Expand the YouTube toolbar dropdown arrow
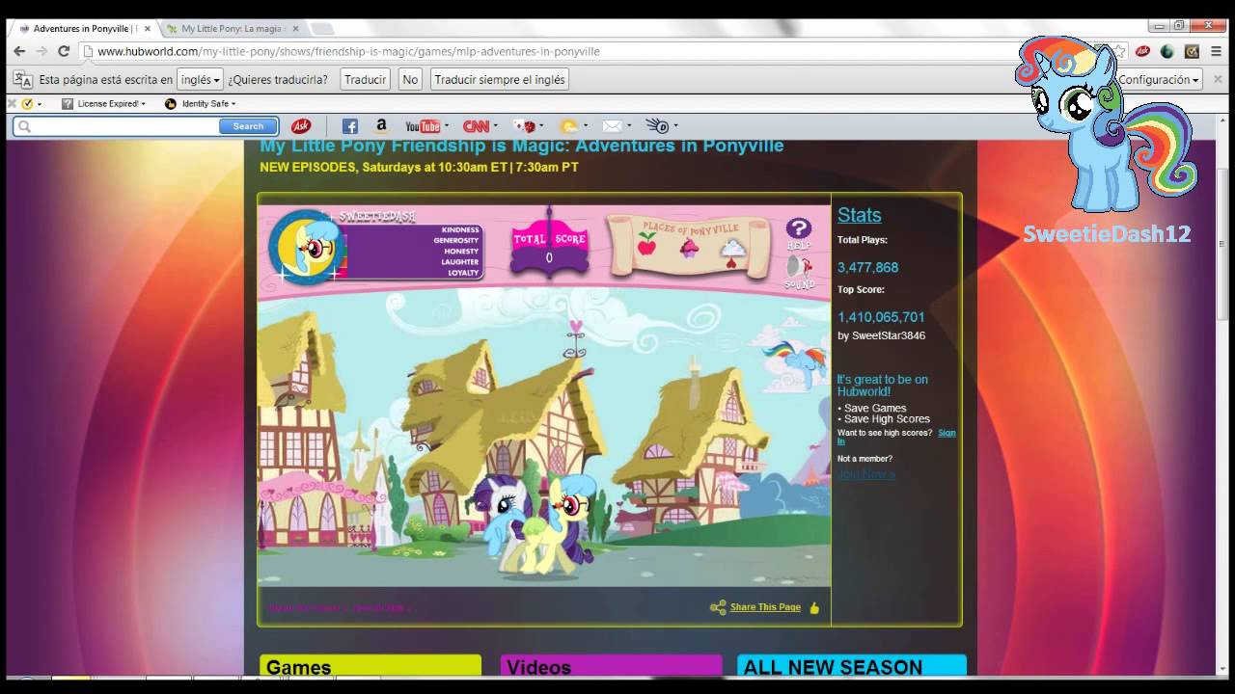Viewport: 1235px width, 694px height. pos(446,126)
